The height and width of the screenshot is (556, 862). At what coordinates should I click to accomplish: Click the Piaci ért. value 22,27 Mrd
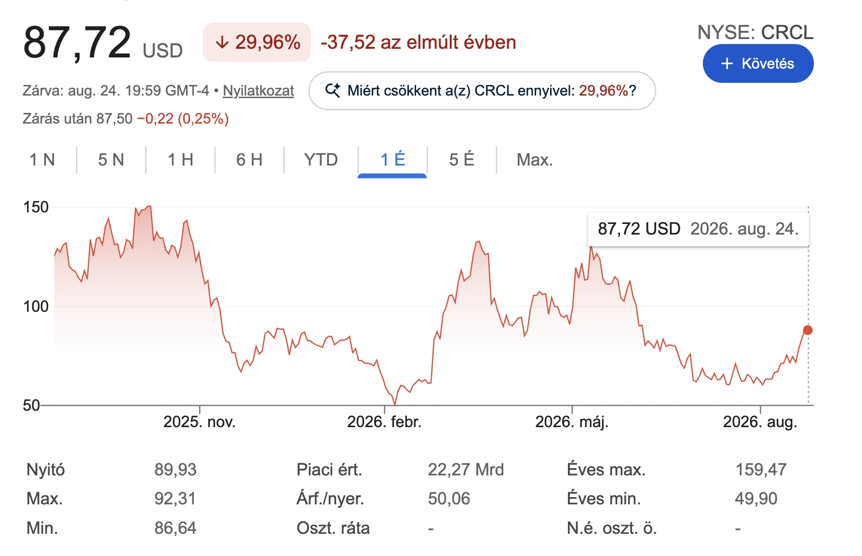pyautogui.click(x=466, y=470)
